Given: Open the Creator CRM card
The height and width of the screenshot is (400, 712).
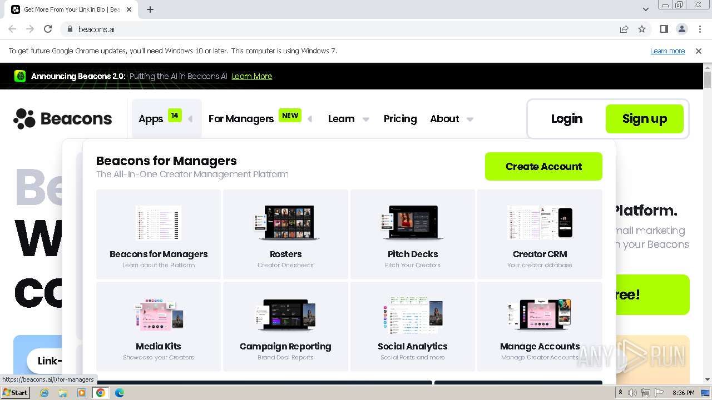Looking at the screenshot, I should 540,234.
